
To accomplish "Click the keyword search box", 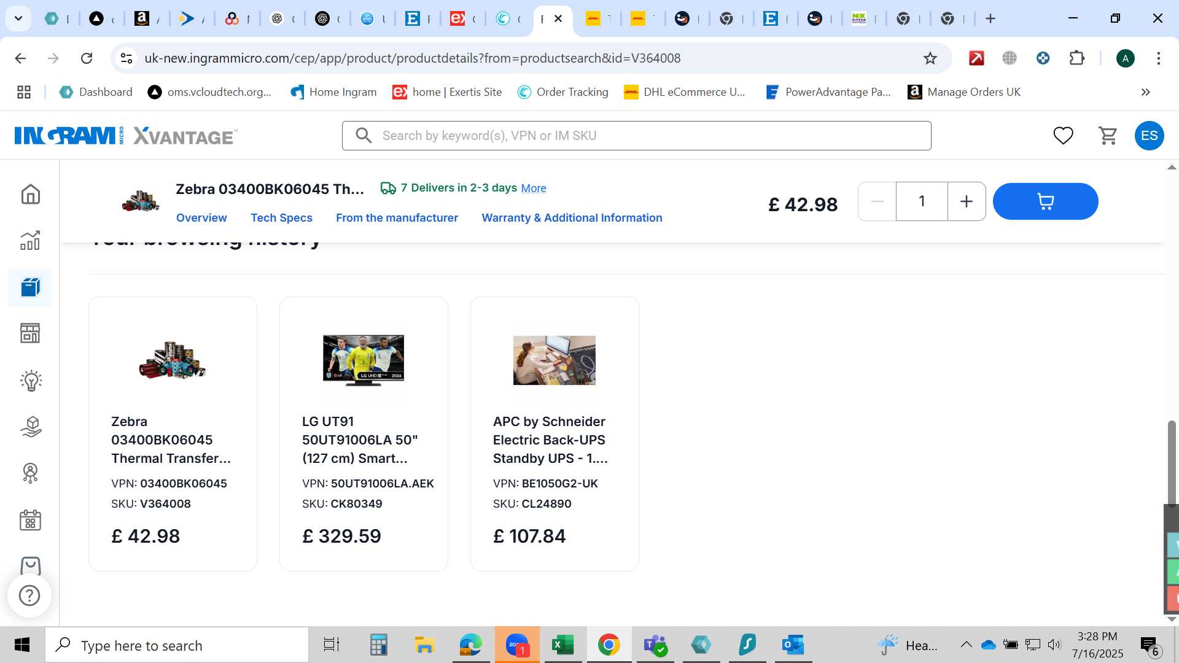I will coord(636,136).
